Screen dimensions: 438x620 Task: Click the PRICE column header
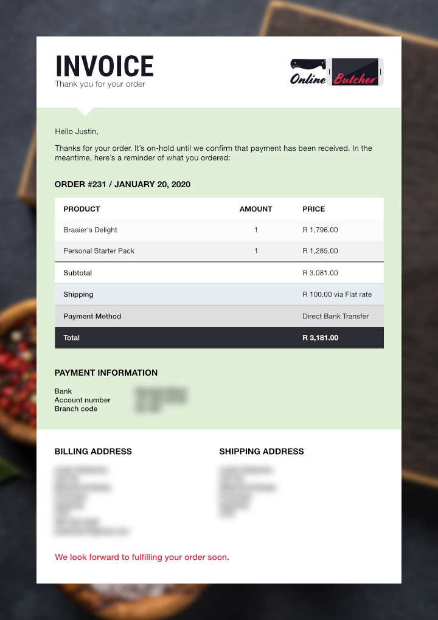pos(314,209)
